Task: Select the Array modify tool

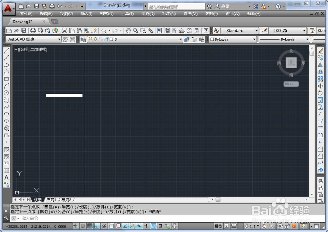Action: [x=320, y=79]
